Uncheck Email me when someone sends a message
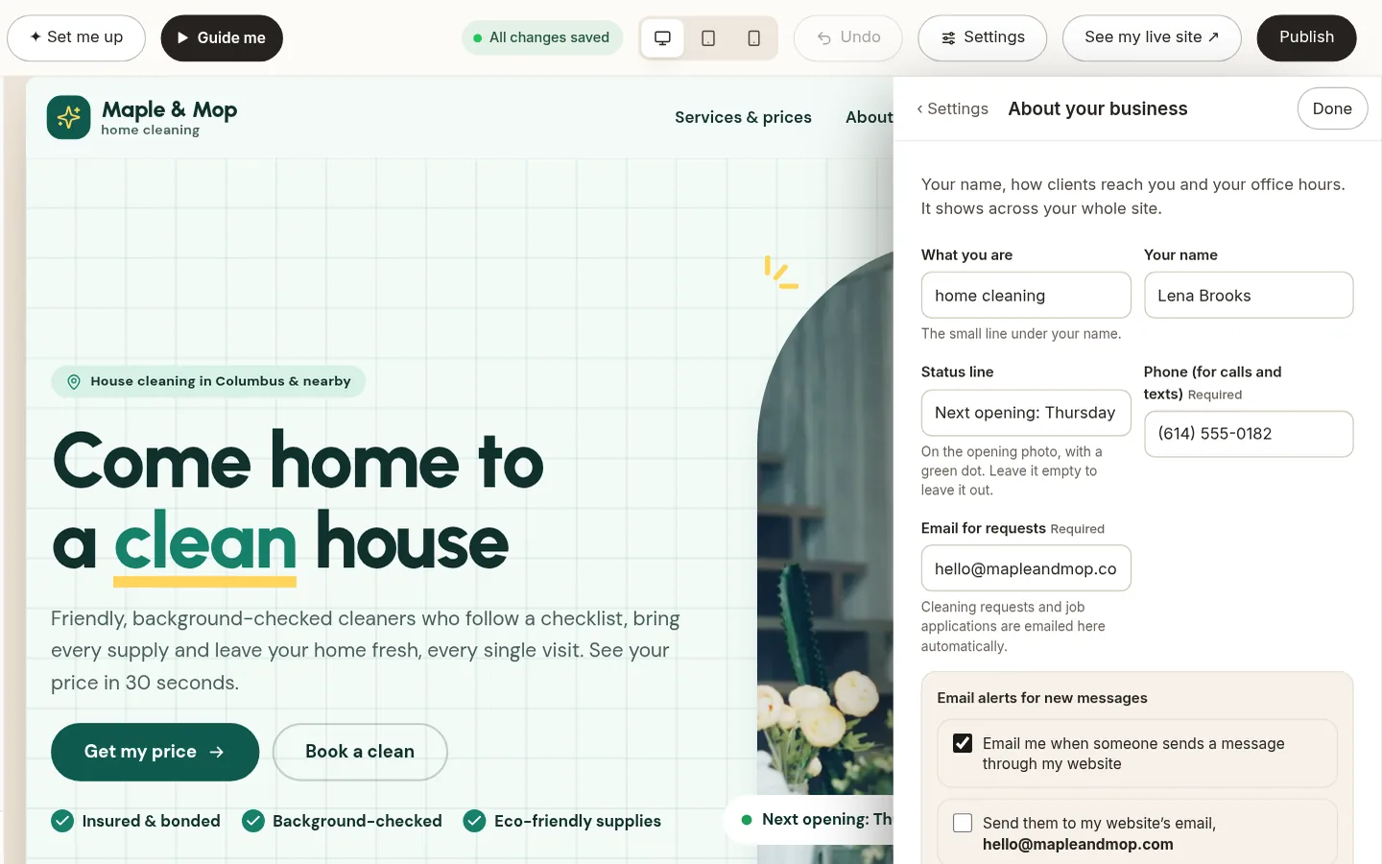1382x864 pixels. (x=963, y=743)
